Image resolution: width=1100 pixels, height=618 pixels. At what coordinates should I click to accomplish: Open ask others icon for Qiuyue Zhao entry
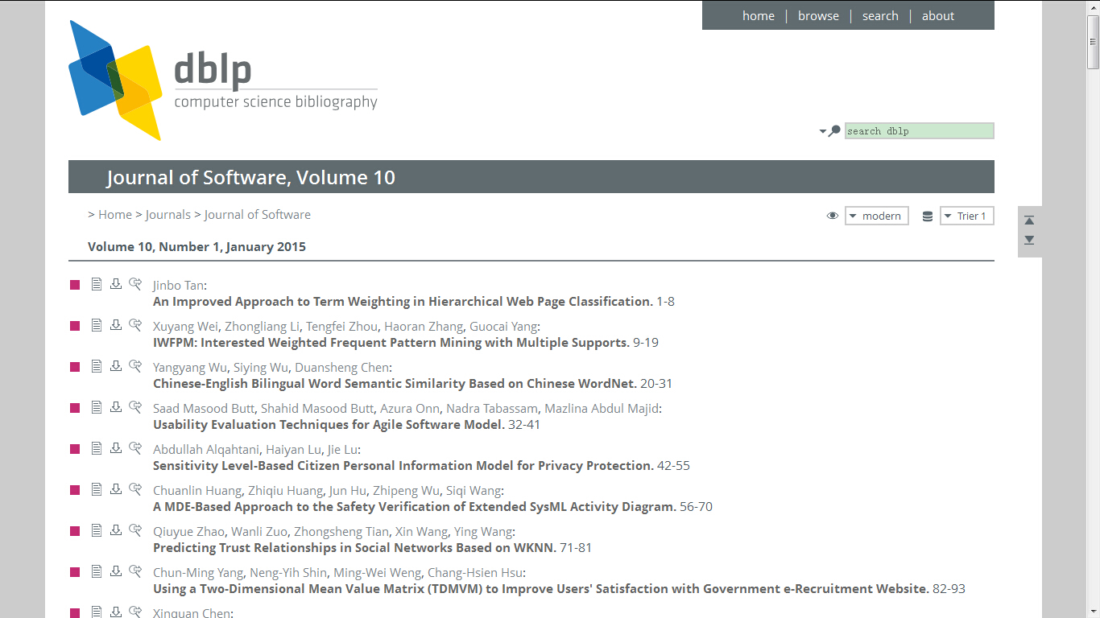pyautogui.click(x=135, y=529)
